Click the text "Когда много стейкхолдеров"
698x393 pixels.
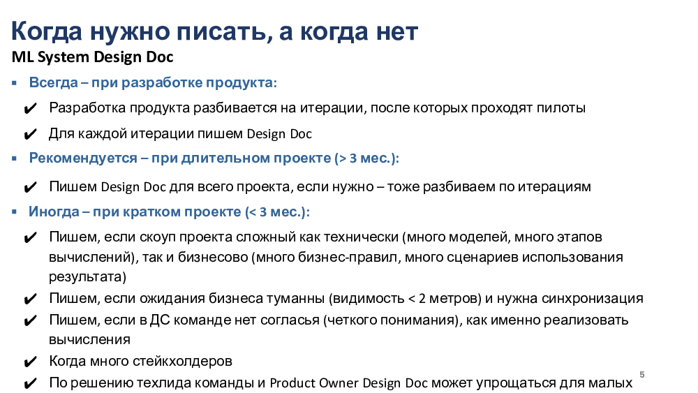click(x=140, y=362)
